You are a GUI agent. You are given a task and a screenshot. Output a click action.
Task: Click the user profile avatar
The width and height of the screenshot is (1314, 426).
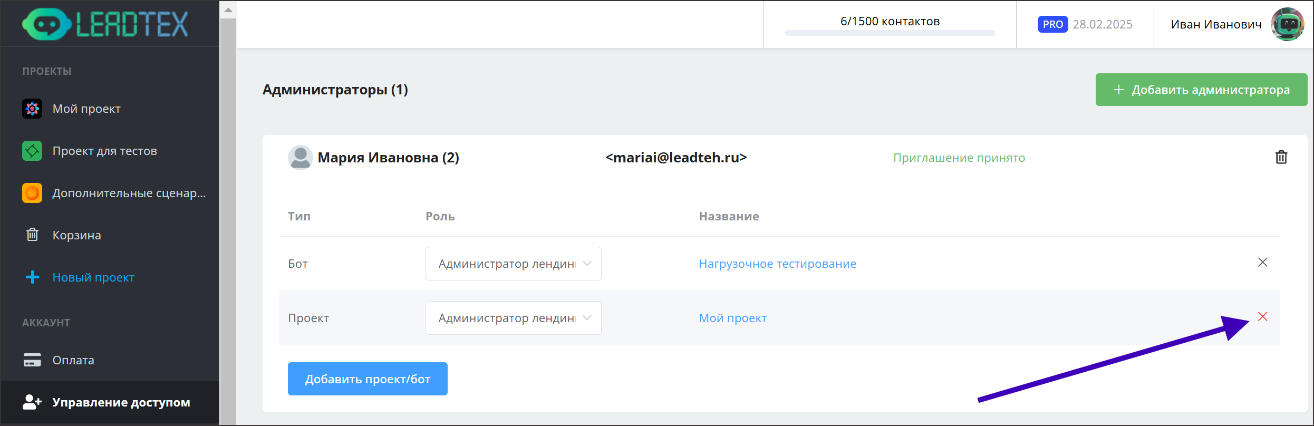coord(1287,24)
